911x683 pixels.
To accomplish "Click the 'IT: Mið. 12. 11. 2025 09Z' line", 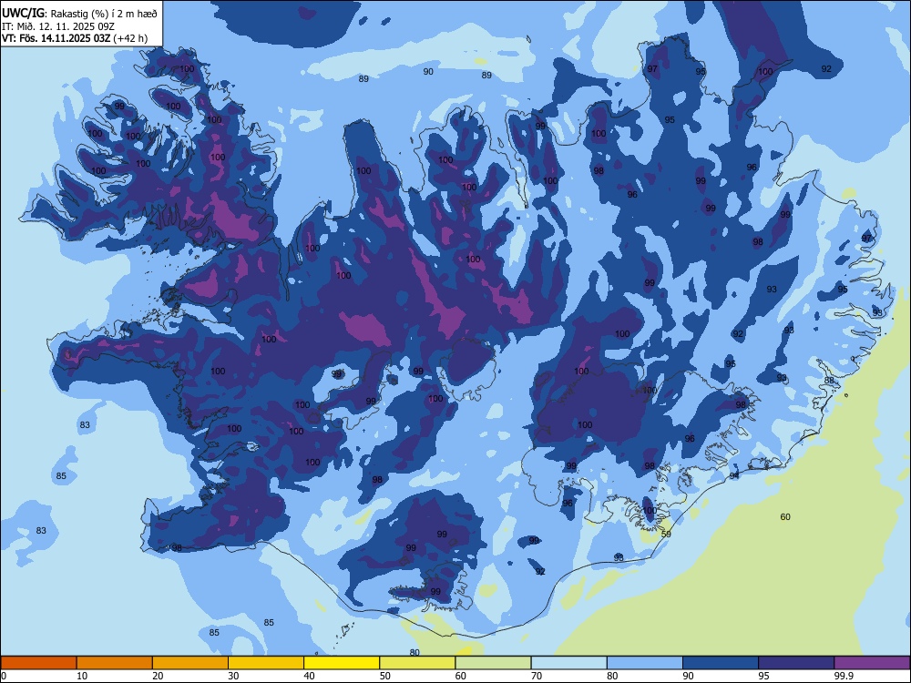I will pos(58,26).
